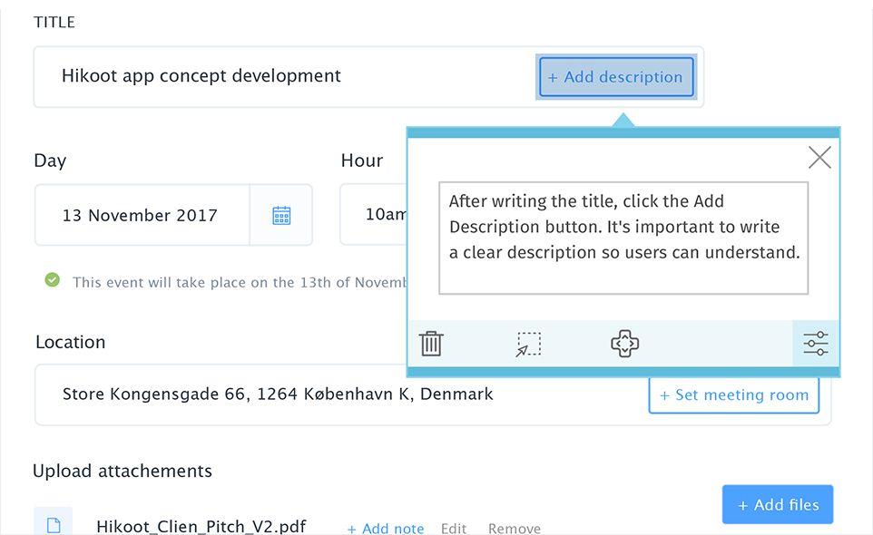Click inside the tooltip description text box
The height and width of the screenshot is (535, 873).
(623, 238)
